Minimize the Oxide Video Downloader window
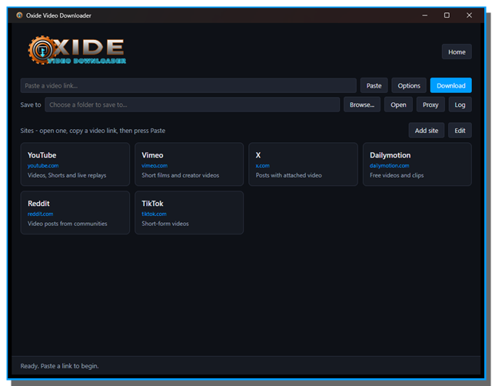492x386 pixels. tap(424, 15)
